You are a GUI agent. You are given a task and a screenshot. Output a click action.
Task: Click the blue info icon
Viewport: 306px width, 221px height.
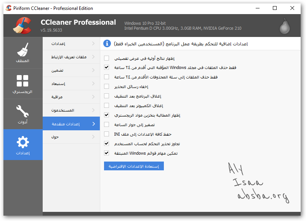click(107, 44)
